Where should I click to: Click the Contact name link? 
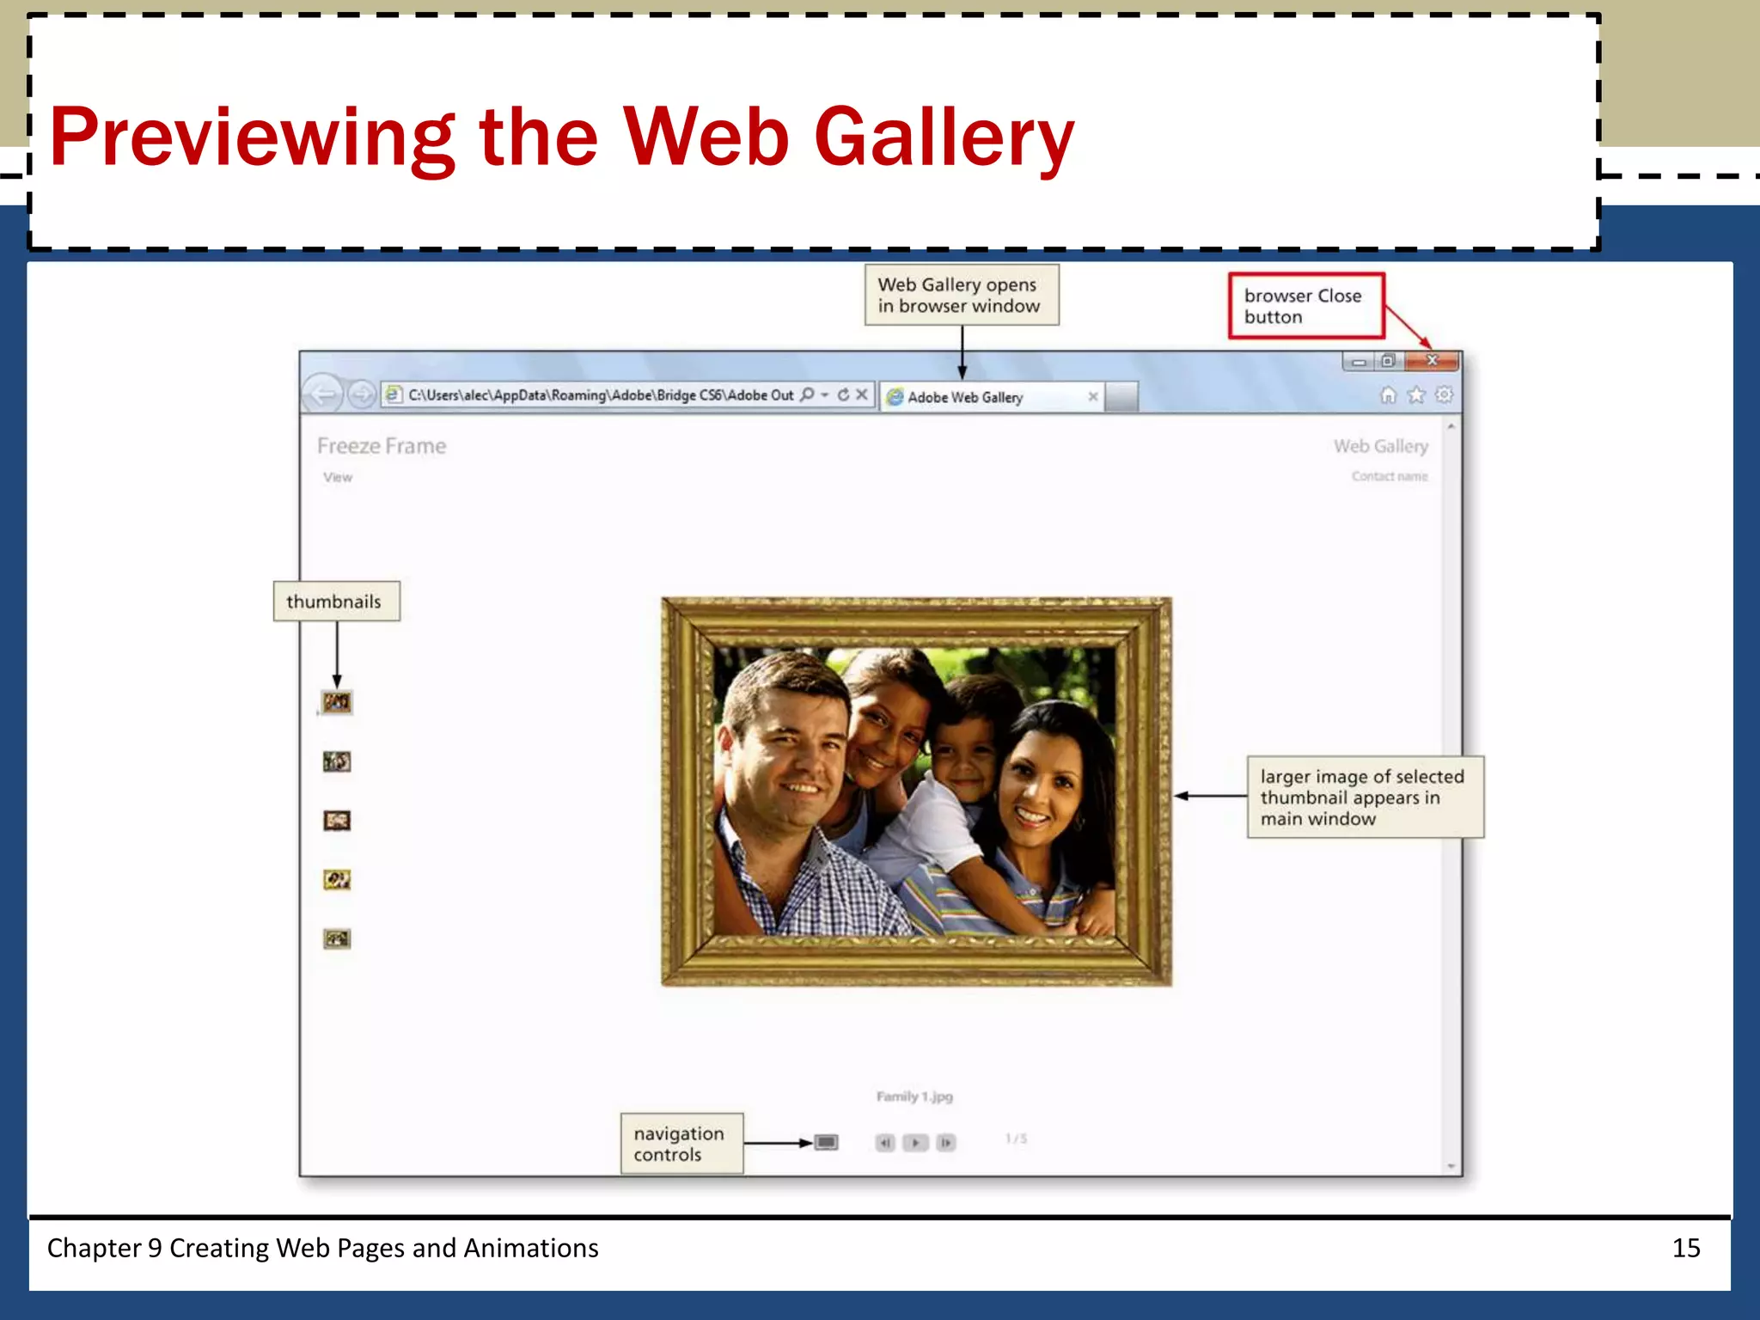coord(1390,476)
